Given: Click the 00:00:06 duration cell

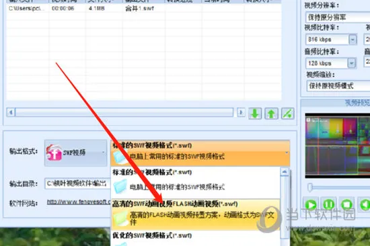Looking at the screenshot, I should 63,9.
